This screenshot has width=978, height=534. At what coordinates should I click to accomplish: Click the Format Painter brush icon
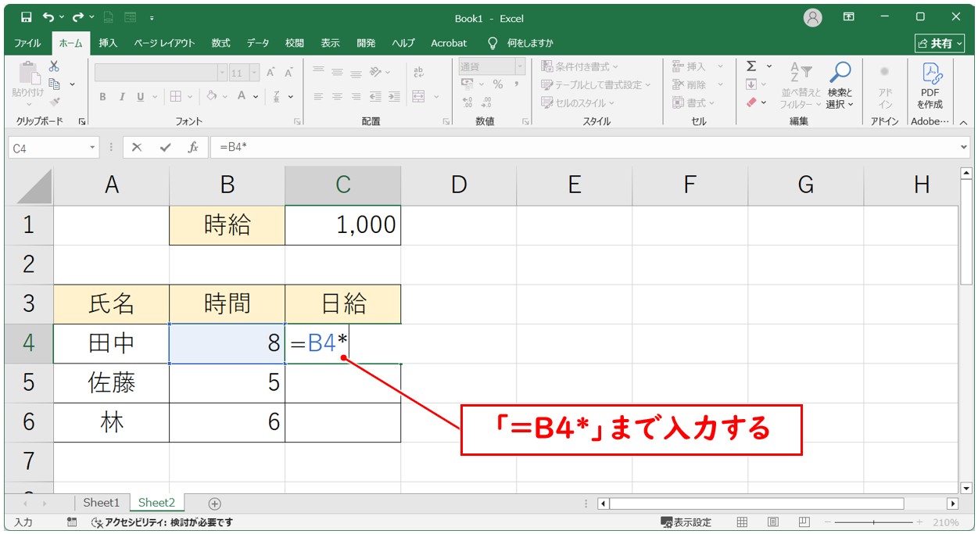[x=54, y=101]
